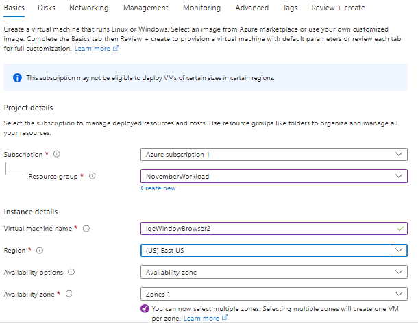Image resolution: width=418 pixels, height=324 pixels.
Task: Click the purple rocket icon under Zones
Action: [145, 309]
